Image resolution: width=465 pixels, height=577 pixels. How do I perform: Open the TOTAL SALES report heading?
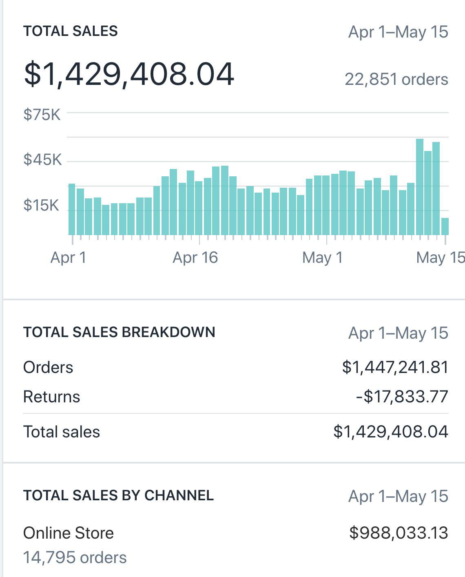point(71,31)
